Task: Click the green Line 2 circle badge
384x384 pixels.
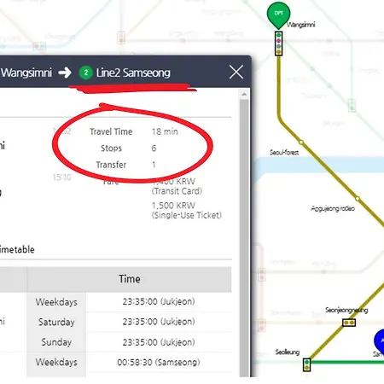Action: (85, 73)
